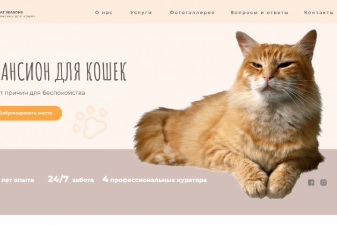Click «4 профессиональных куратора» text

coord(154,179)
